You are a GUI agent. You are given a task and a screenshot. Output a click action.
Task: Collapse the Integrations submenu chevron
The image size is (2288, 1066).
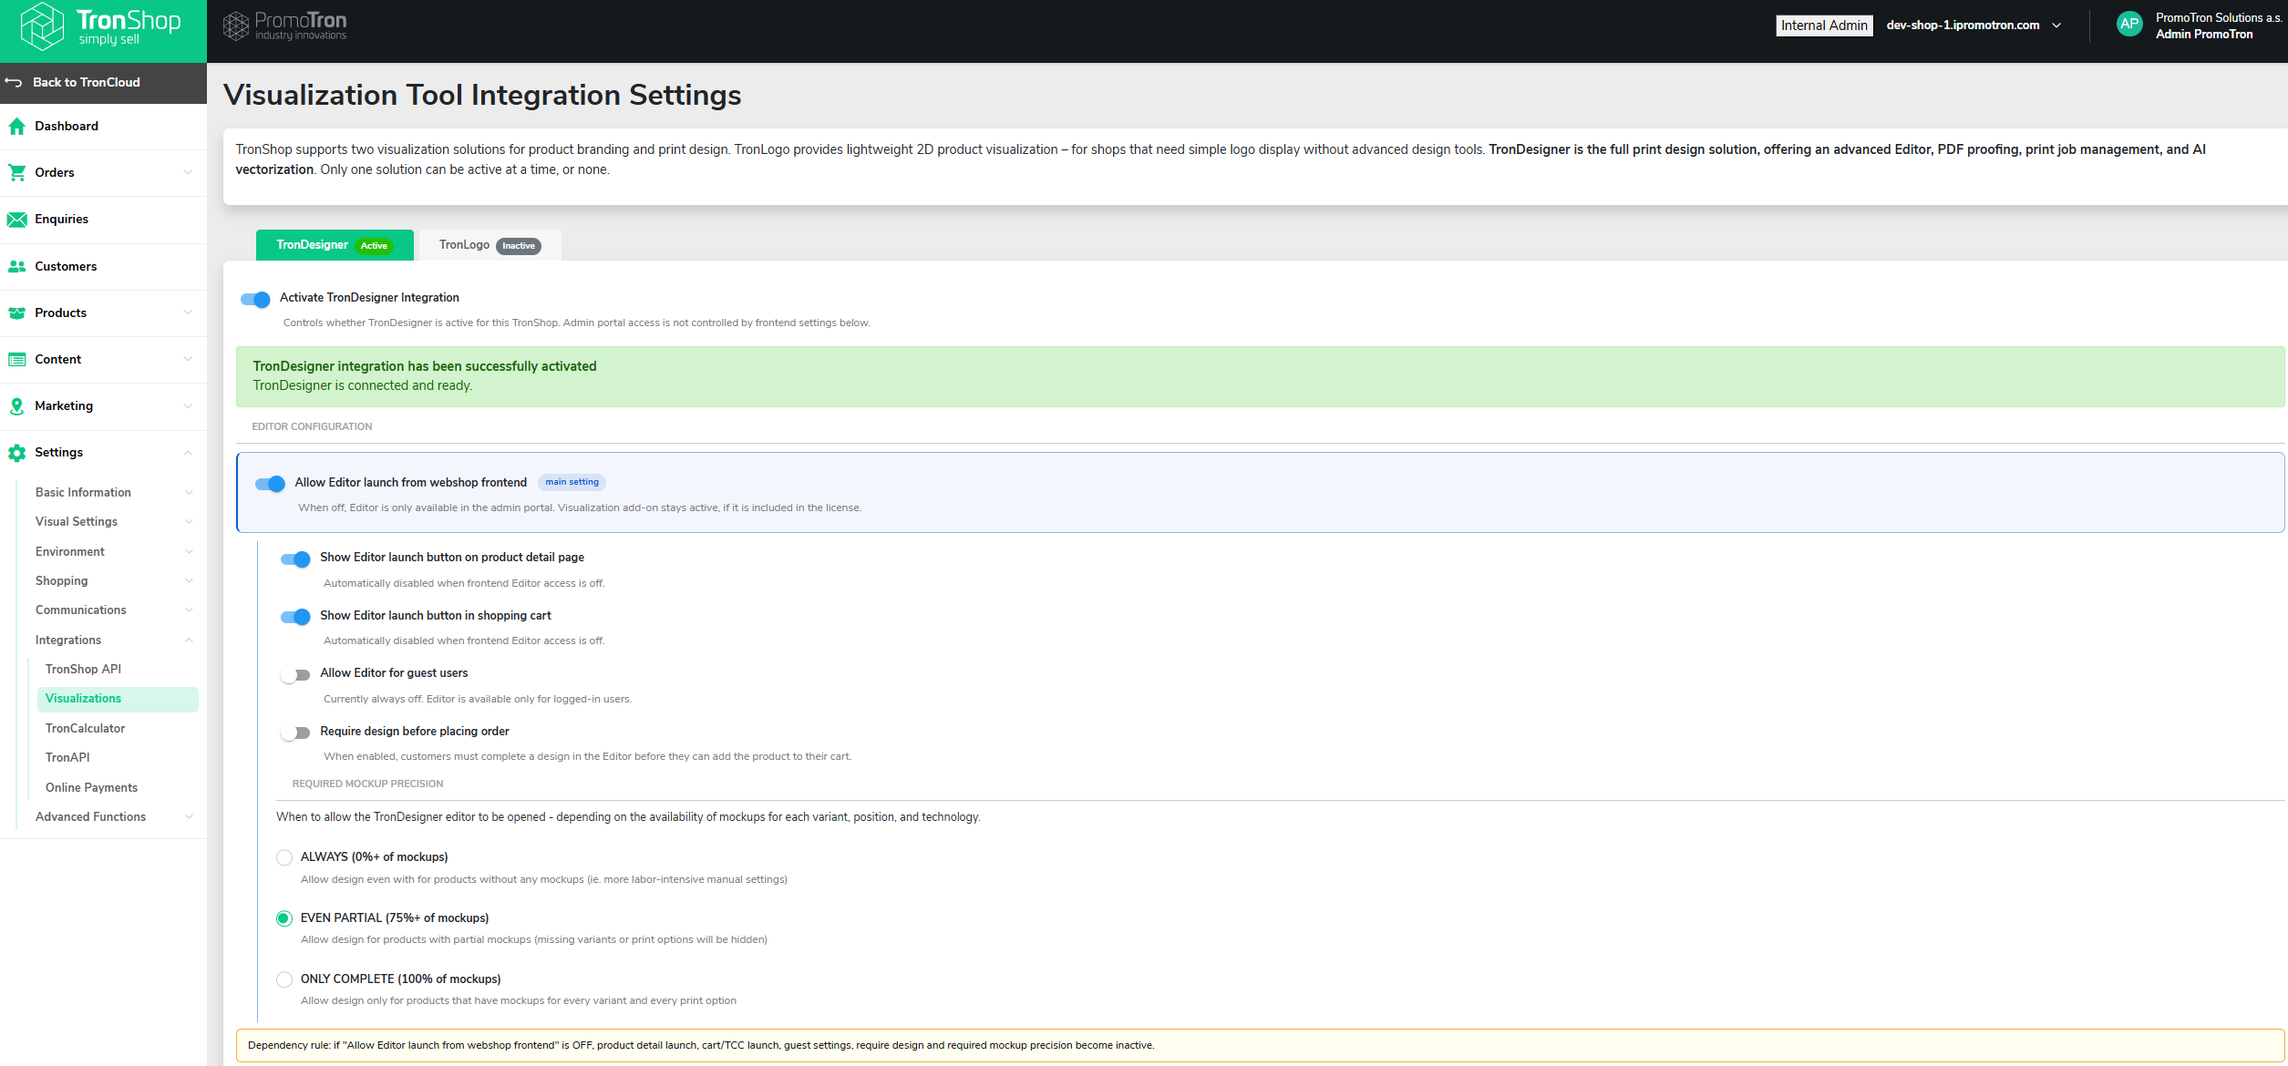189,641
